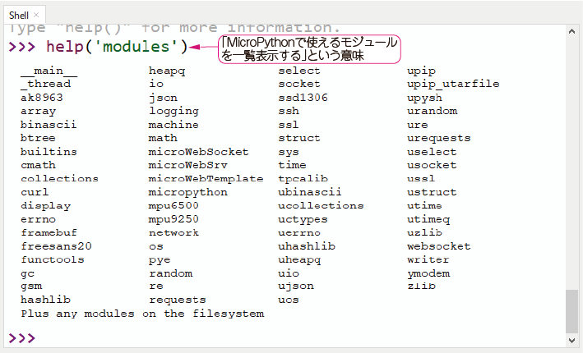Click the ucollections module name
The image size is (583, 353).
tap(321, 206)
